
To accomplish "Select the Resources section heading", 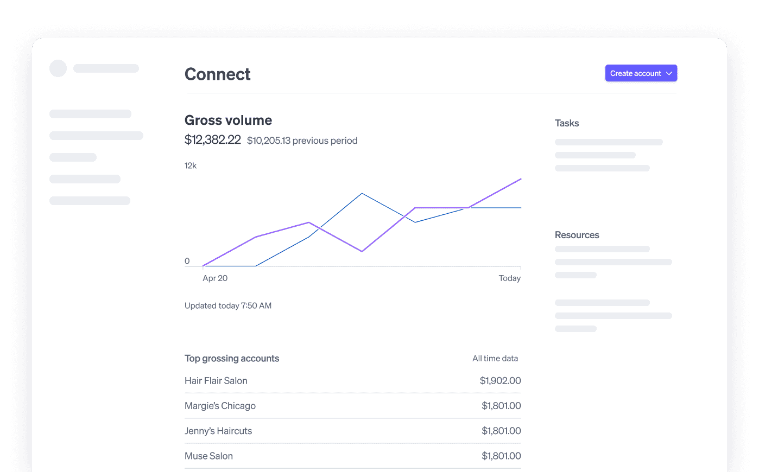I will tap(577, 235).
